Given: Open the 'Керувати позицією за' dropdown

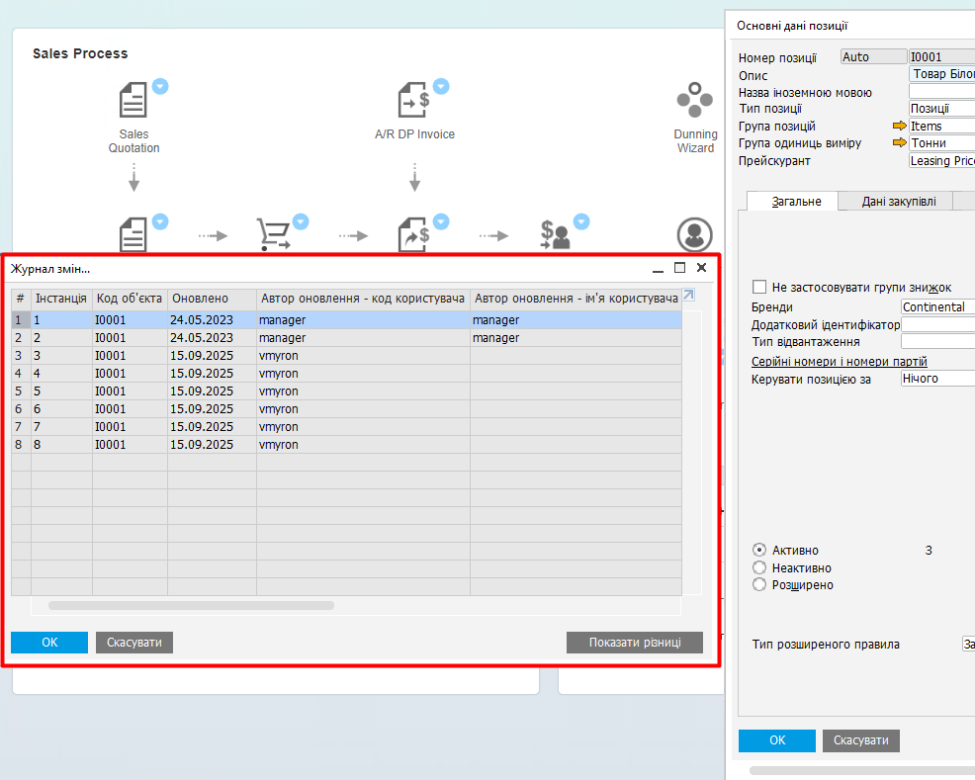Looking at the screenshot, I should [x=935, y=379].
